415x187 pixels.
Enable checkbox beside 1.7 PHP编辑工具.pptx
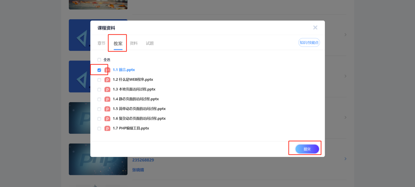[99, 129]
